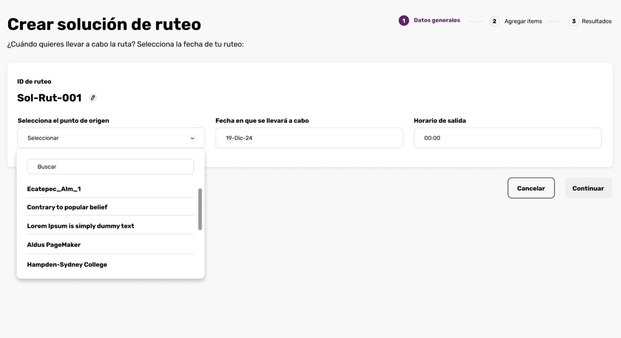Go to step 1 Datos generales
The height and width of the screenshot is (338, 621).
(429, 21)
